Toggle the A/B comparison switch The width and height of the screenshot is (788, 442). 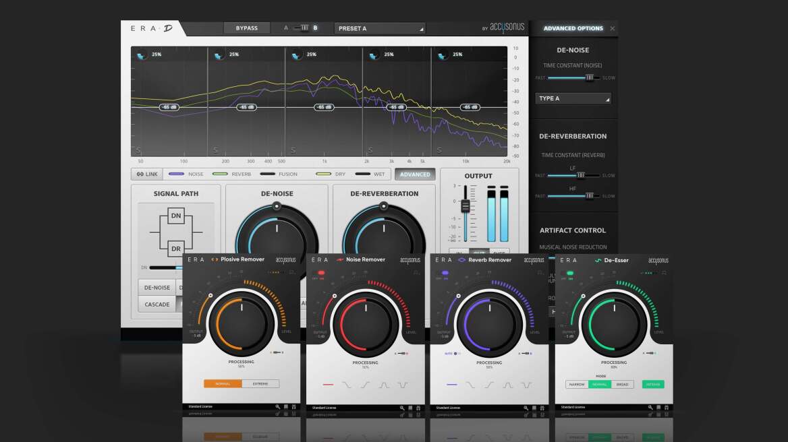tap(303, 28)
